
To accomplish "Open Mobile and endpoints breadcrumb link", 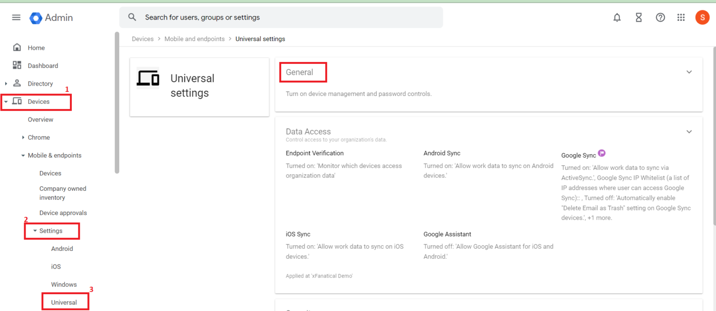I will (x=194, y=39).
